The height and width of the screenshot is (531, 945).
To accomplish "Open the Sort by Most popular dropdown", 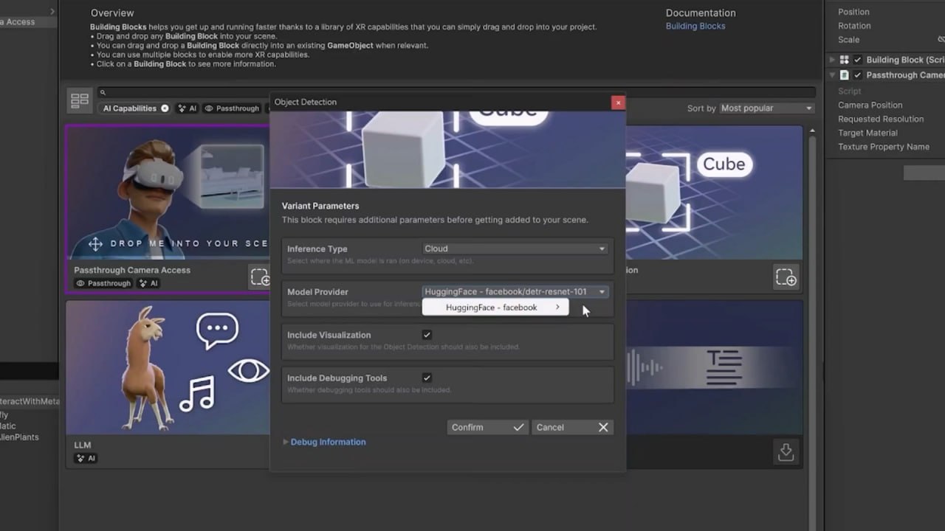I will point(766,108).
